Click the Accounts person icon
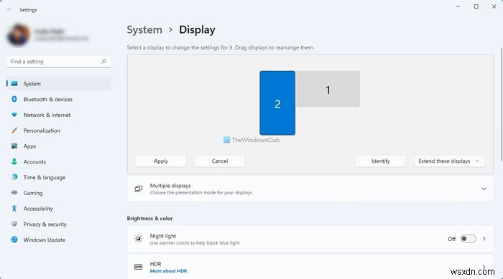This screenshot has width=503, height=279. (x=14, y=161)
